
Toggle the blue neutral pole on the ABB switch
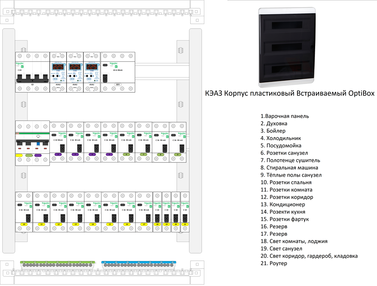pyautogui.click(x=37, y=144)
